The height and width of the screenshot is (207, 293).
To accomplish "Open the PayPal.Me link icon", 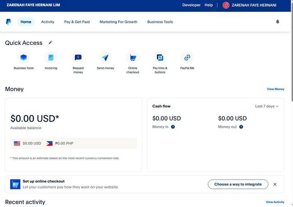I will 187,58.
